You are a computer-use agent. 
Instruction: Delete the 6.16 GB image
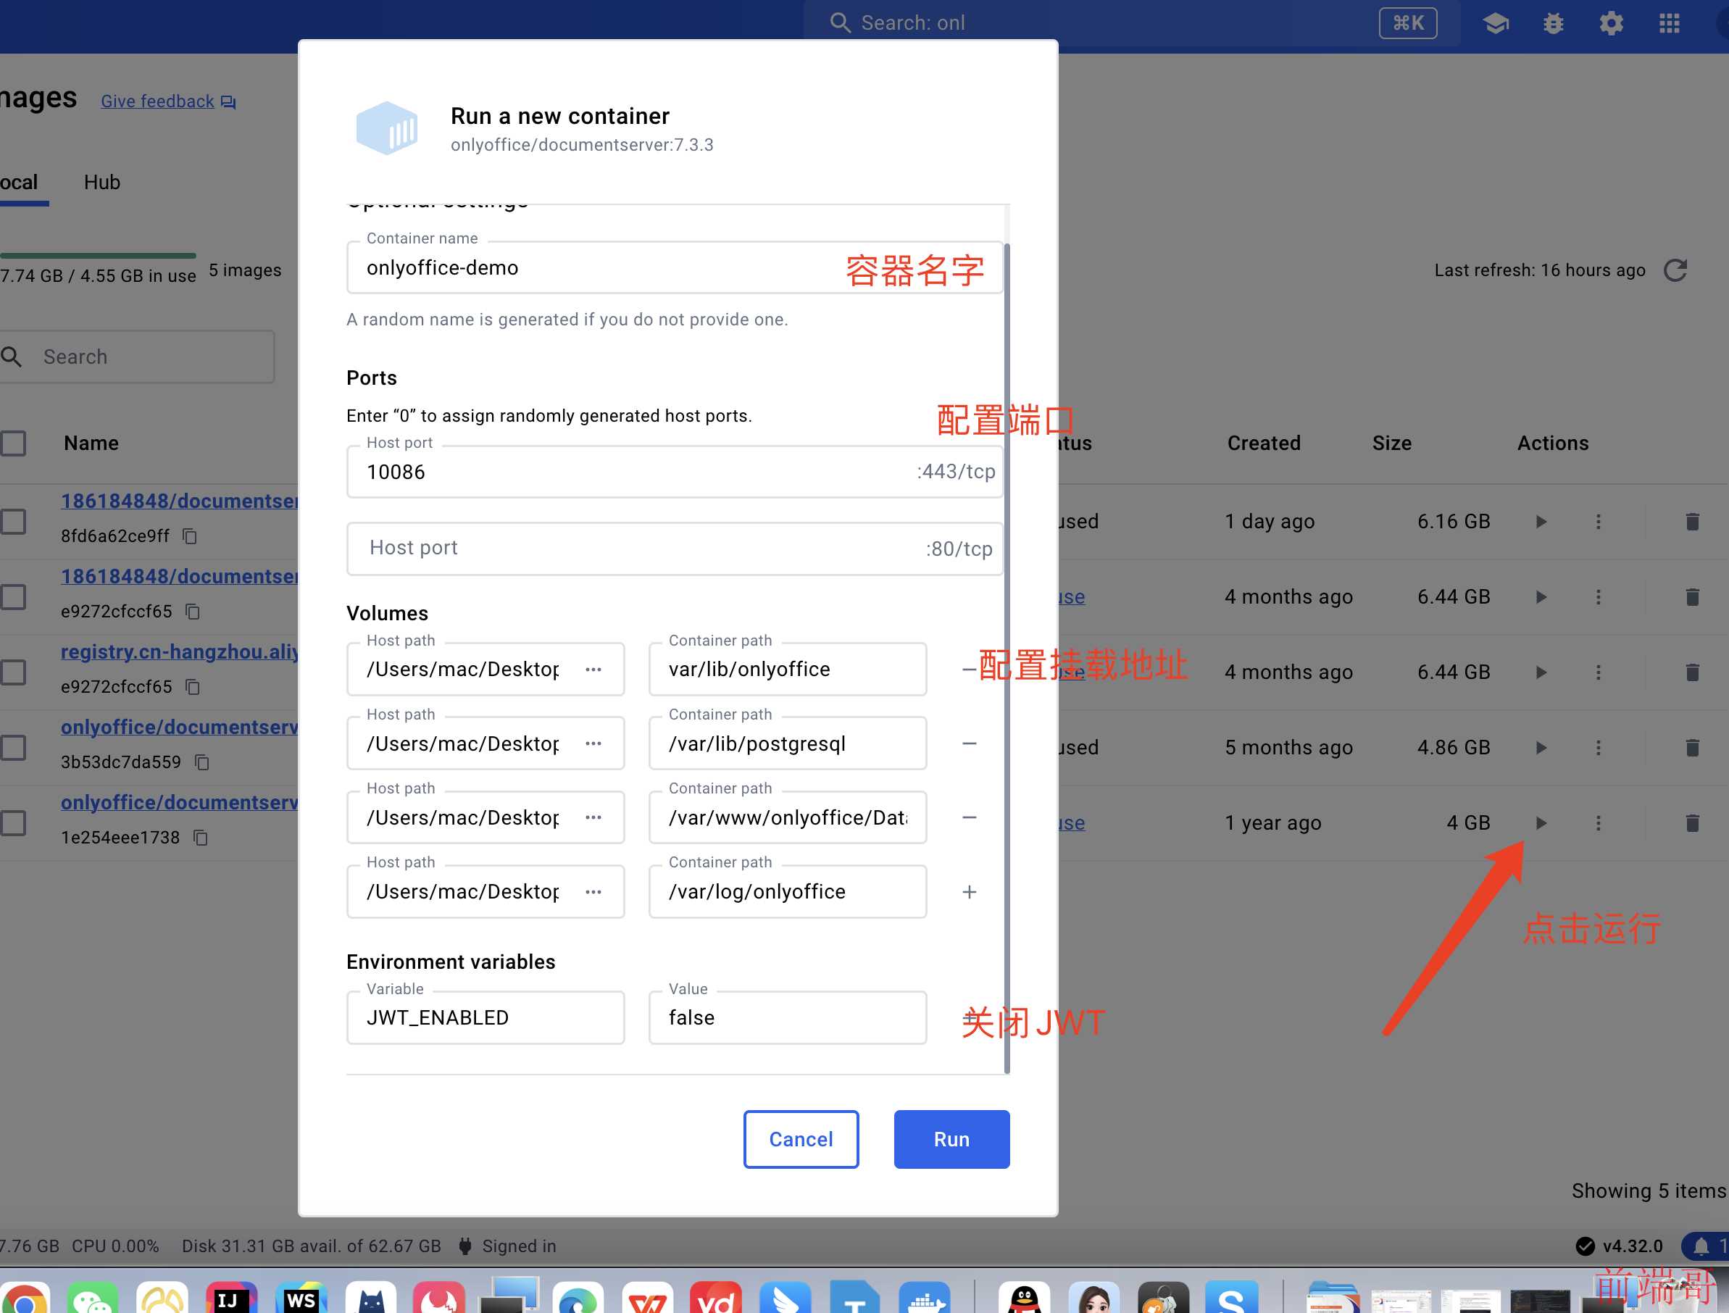coord(1692,521)
